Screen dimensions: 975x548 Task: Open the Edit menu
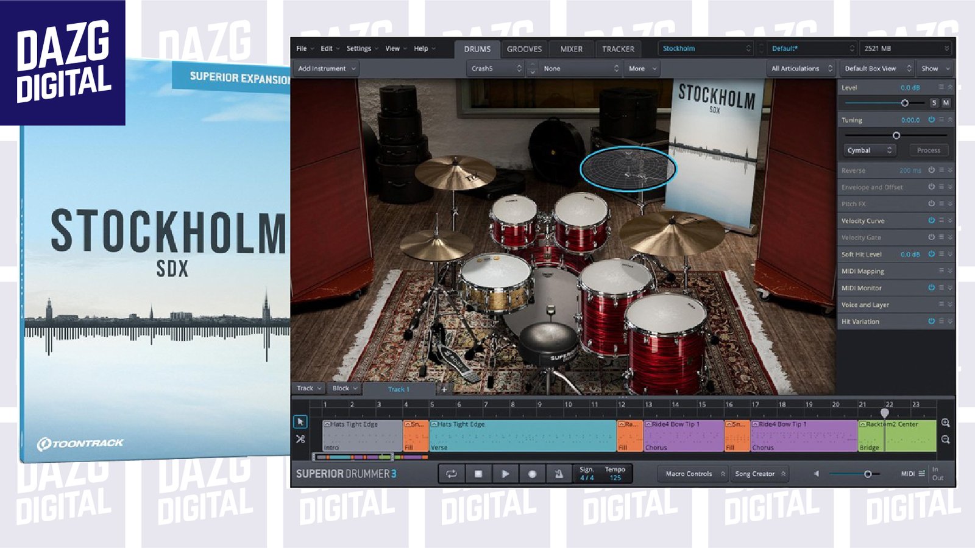[330, 49]
